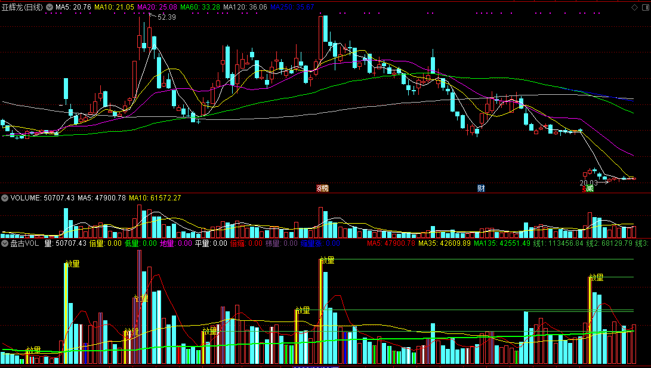Open the 盘古VOL panel indicator dropdown
Viewport: 651px width, 368px height.
pyautogui.click(x=5, y=243)
